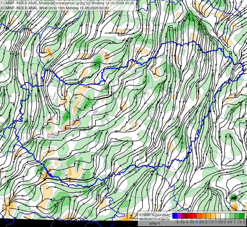Click the palest green legend swatch
The image size is (247, 227).
click(228, 216)
